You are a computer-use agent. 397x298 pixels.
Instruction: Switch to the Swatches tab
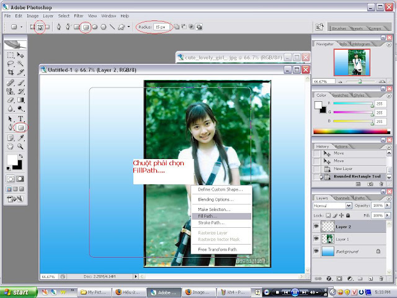click(x=340, y=95)
